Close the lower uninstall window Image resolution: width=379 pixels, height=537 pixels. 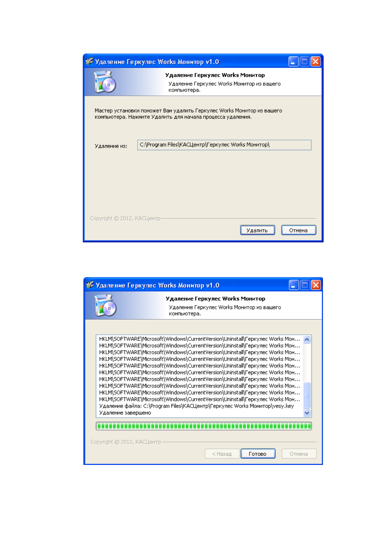pyautogui.click(x=316, y=285)
